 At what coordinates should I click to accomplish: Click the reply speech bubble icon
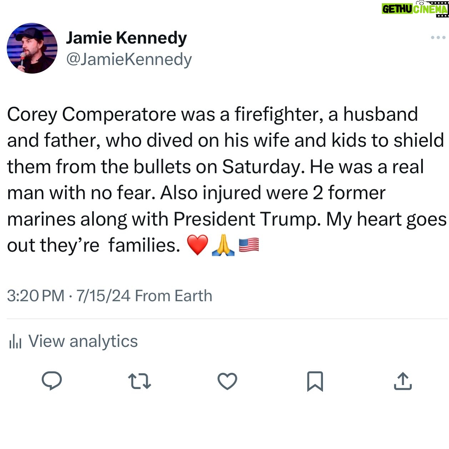(52, 380)
